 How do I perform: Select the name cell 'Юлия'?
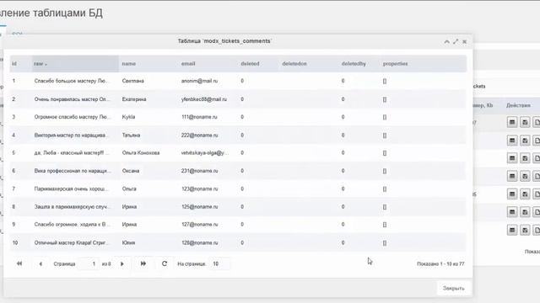(x=128, y=243)
